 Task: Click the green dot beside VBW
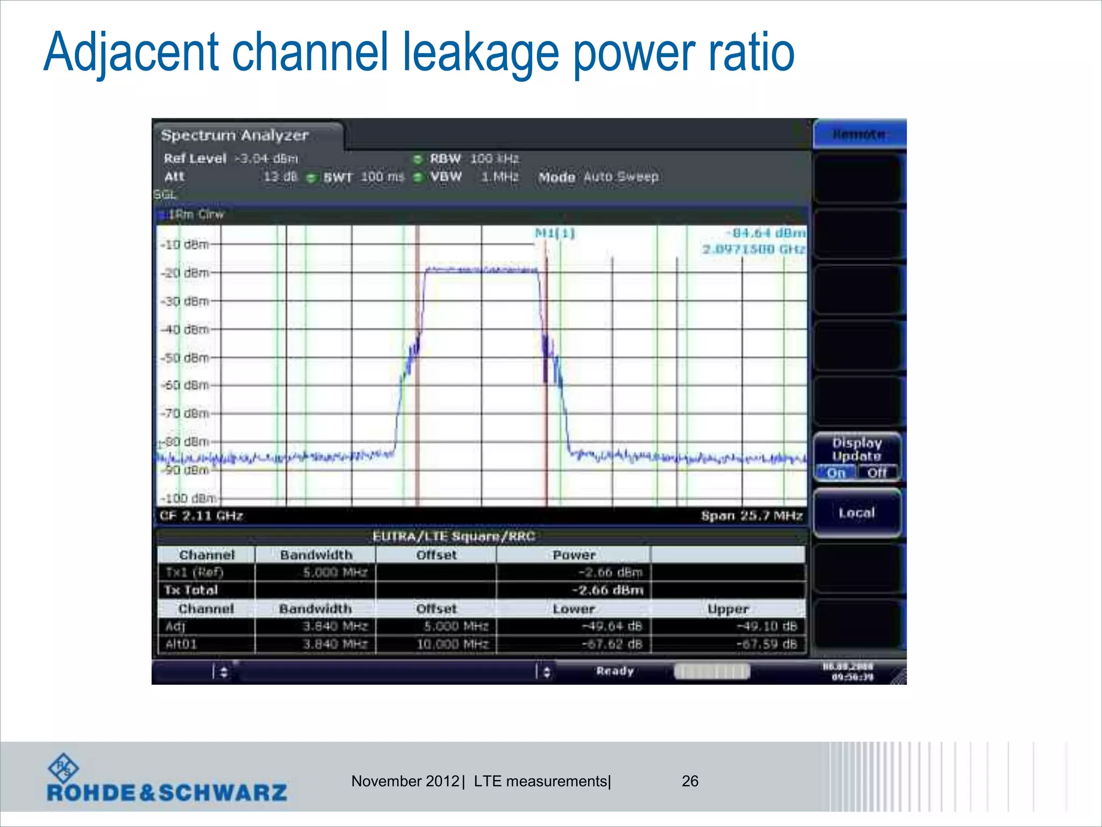tap(418, 177)
